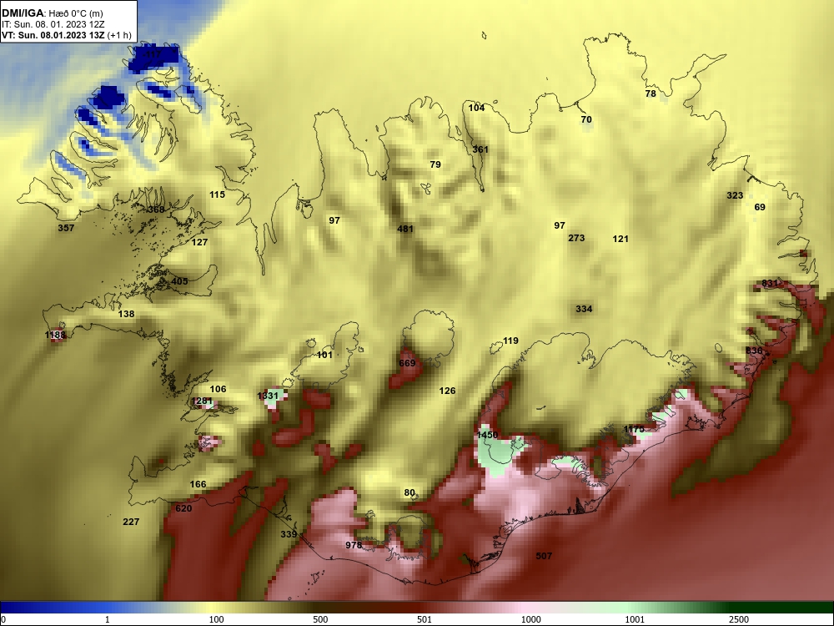Viewport: 834px width, 626px height.
Task: Click the '0' label on the color legend
Action: (3, 619)
